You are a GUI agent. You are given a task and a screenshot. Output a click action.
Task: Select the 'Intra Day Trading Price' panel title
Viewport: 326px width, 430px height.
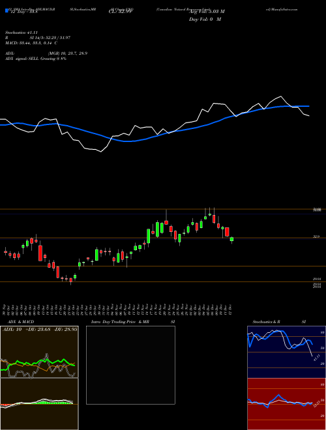tap(113, 322)
